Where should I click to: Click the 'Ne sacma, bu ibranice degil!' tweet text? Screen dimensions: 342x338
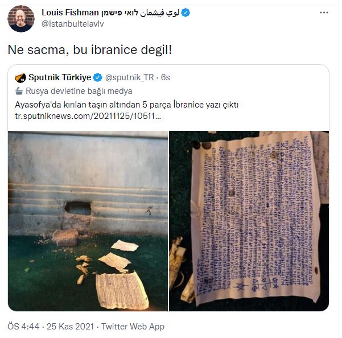pyautogui.click(x=90, y=50)
